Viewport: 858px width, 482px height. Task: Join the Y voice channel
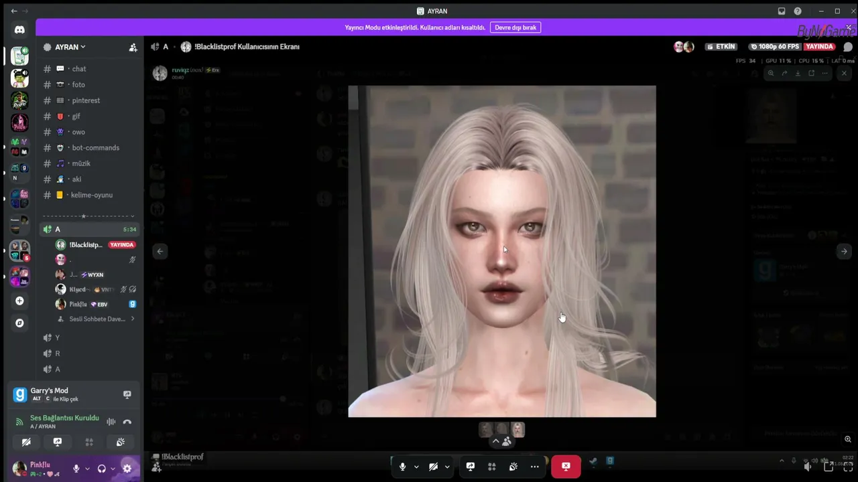89,338
